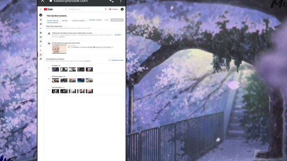Click 'Добавить' for the channel trailer
The height and width of the screenshot is (161, 287).
pyautogui.click(x=118, y=35)
